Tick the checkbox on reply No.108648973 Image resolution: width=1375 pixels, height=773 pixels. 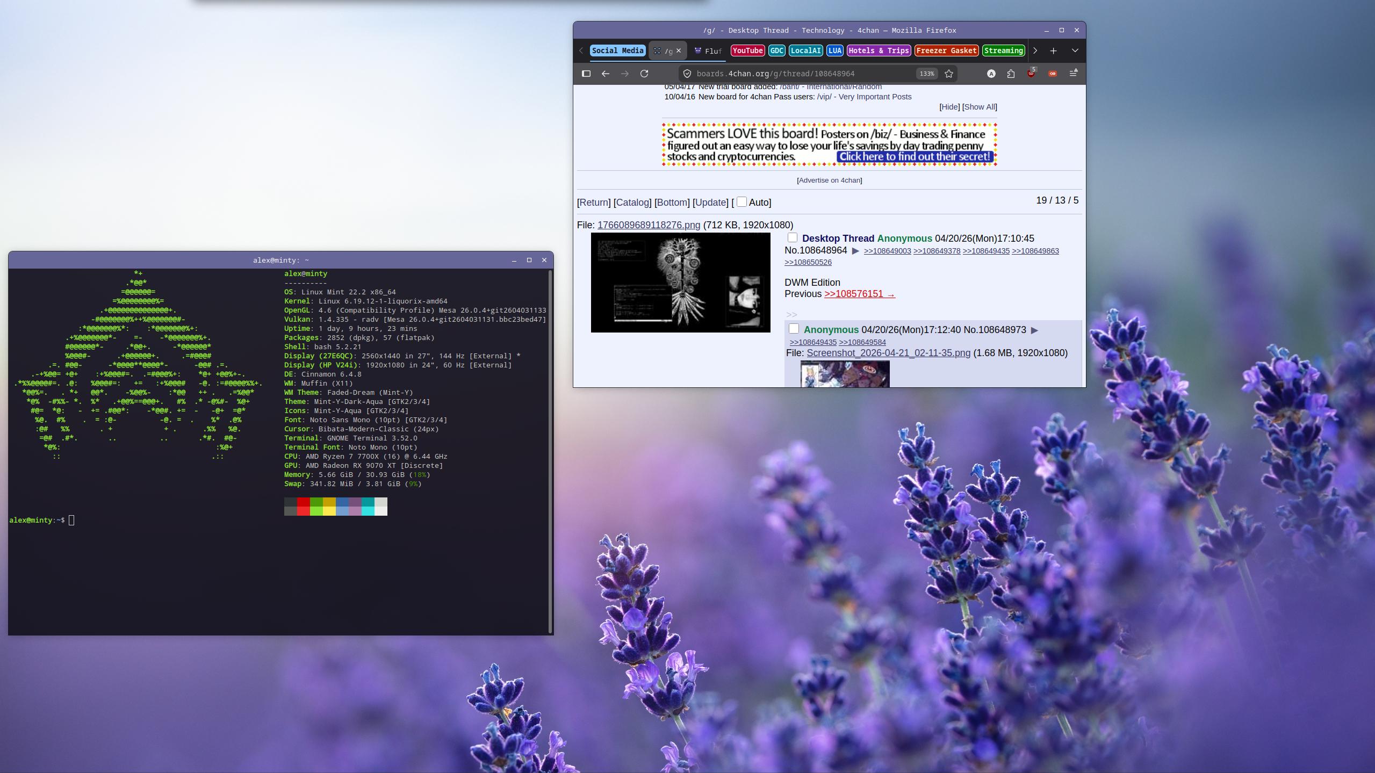(x=794, y=329)
